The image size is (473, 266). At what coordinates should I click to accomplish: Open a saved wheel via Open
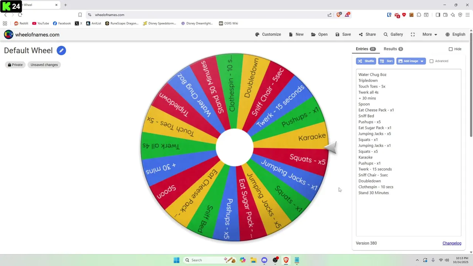(x=319, y=34)
